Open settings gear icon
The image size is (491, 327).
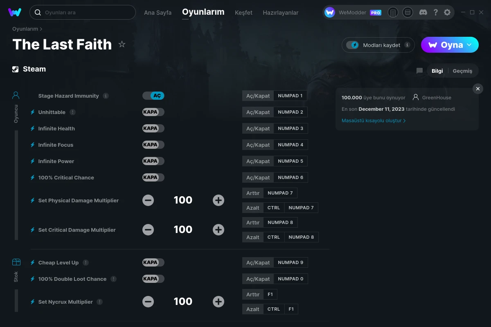tap(447, 12)
